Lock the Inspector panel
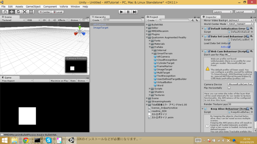Viewport: 257px width, 144px height. pos(251,17)
